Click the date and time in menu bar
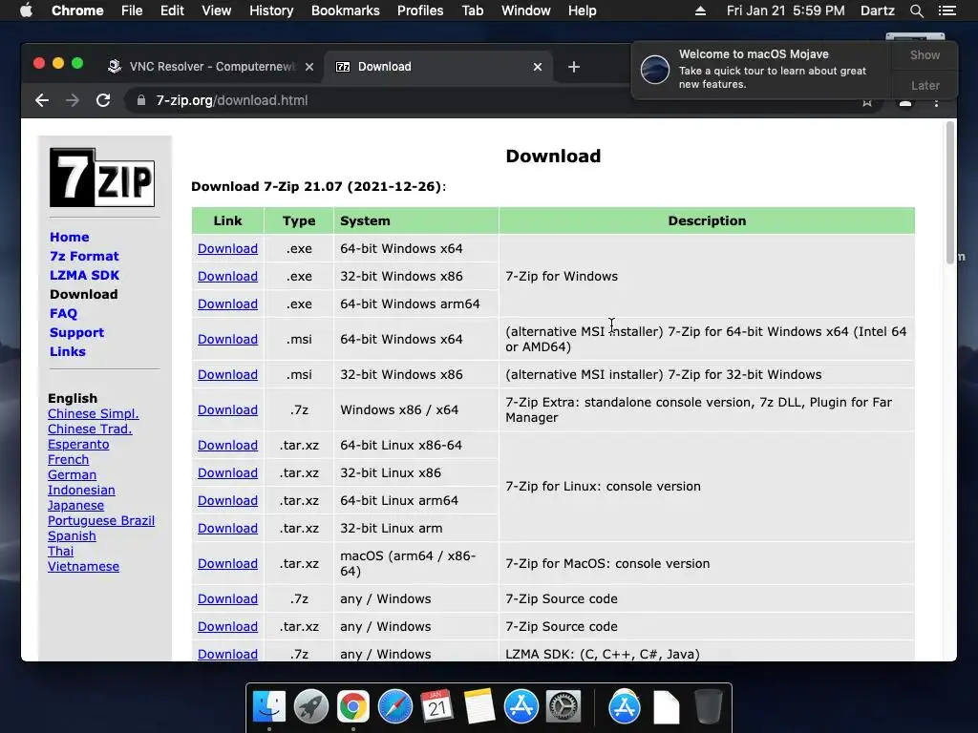978x733 pixels. coord(785,10)
